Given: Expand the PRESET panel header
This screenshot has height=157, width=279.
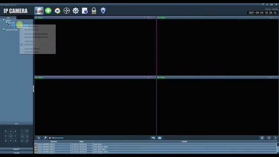Looking at the screenshot, I should point(17,149).
